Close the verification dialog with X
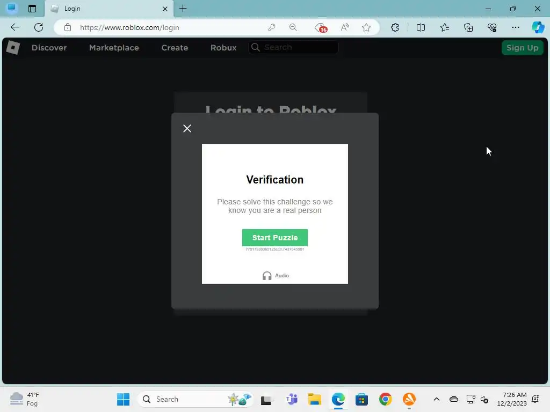Image resolution: width=550 pixels, height=412 pixels. pyautogui.click(x=187, y=129)
